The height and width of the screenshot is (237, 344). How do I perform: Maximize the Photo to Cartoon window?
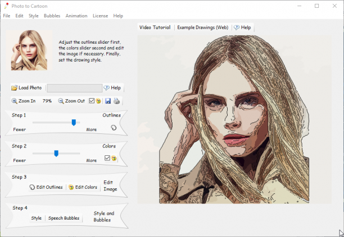[317, 6]
